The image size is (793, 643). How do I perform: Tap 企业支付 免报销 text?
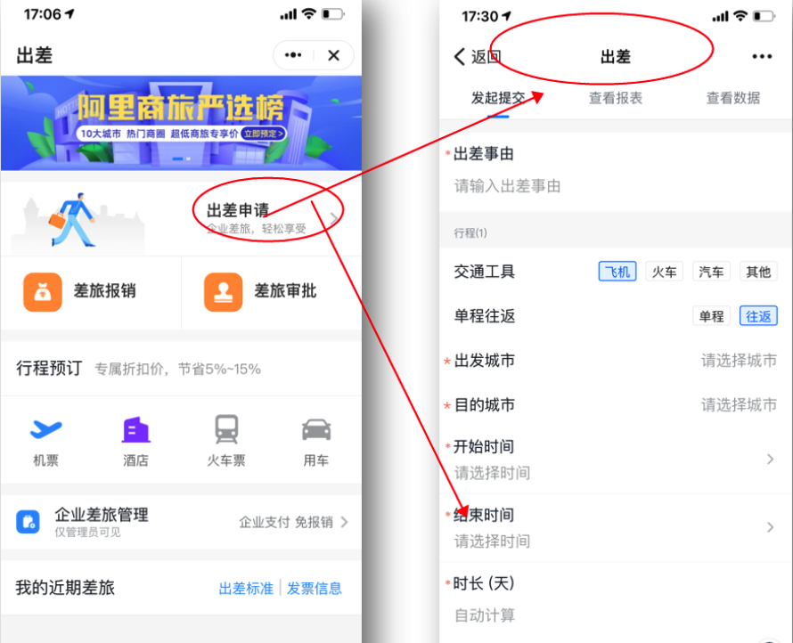tap(286, 522)
